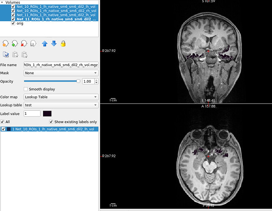Decrease opacity with stepper down arrow
Image resolution: width=272 pixels, height=211 pixels.
click(x=96, y=83)
